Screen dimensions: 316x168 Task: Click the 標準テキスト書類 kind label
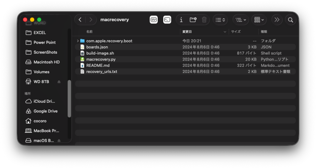click(276, 72)
